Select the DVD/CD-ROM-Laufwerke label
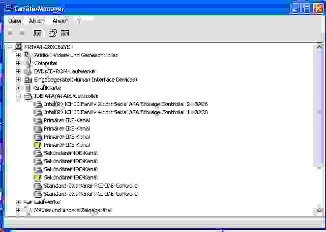This screenshot has width=326, height=232. pos(65,71)
